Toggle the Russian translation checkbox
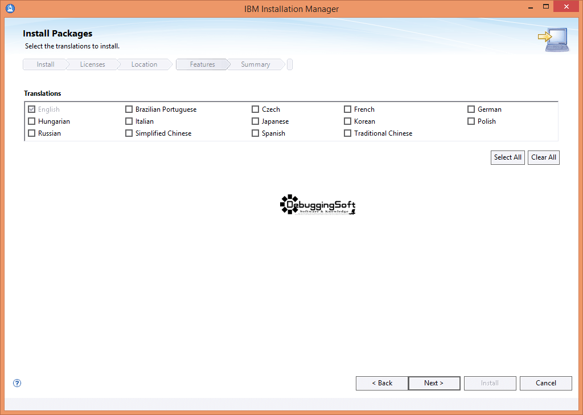The height and width of the screenshot is (415, 583). click(32, 133)
